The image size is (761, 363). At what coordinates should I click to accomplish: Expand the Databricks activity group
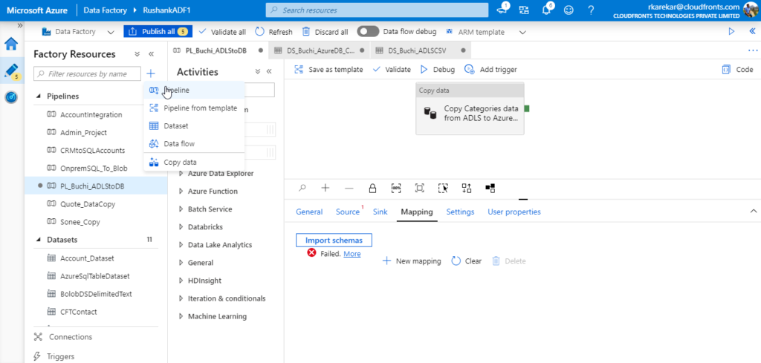(181, 227)
